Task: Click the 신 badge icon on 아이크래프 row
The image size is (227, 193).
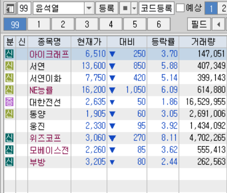Action: [x=9, y=54]
